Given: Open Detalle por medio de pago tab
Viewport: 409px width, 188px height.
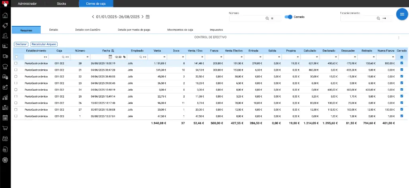Looking at the screenshot, I should [134, 30].
